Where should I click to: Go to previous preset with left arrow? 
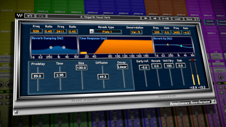click(x=145, y=18)
